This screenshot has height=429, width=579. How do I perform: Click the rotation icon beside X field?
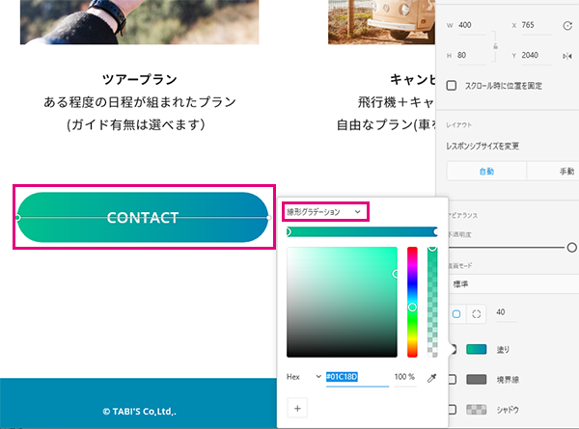point(569,25)
